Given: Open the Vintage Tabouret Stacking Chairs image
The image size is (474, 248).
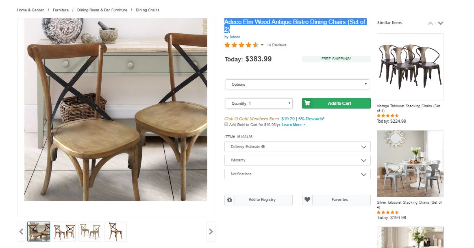Looking at the screenshot, I should (410, 67).
